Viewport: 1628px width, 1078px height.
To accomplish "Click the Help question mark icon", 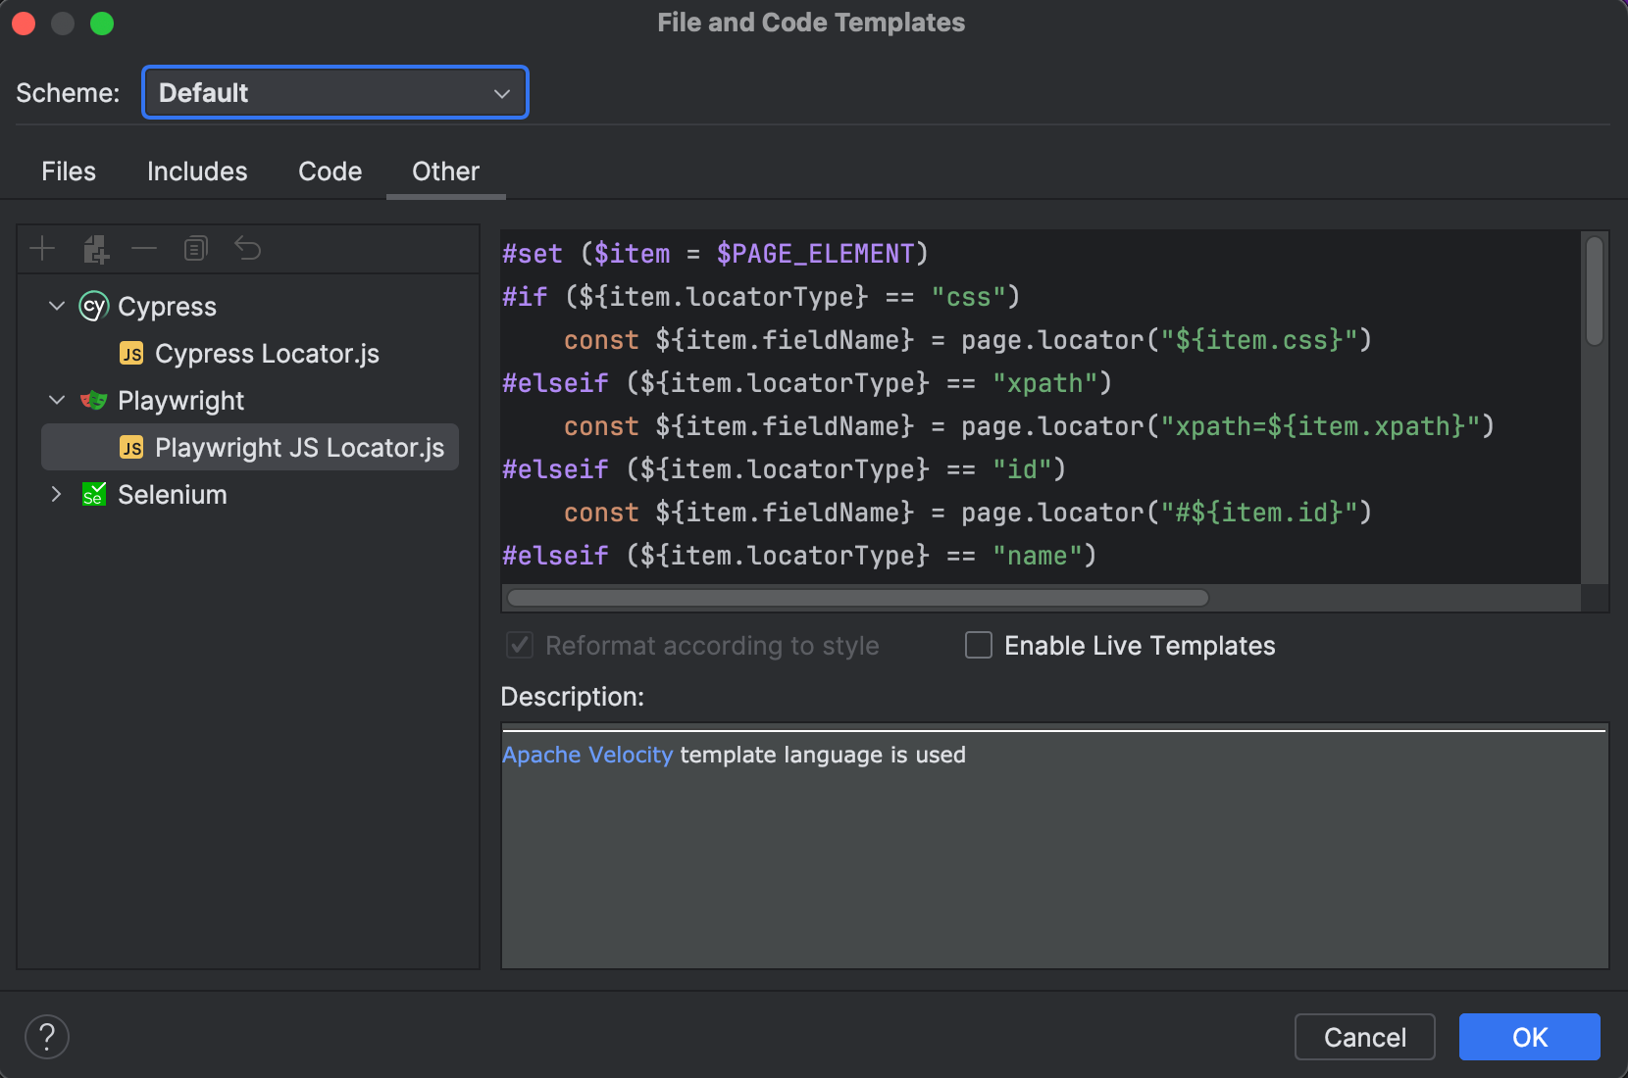I will coord(46,1036).
